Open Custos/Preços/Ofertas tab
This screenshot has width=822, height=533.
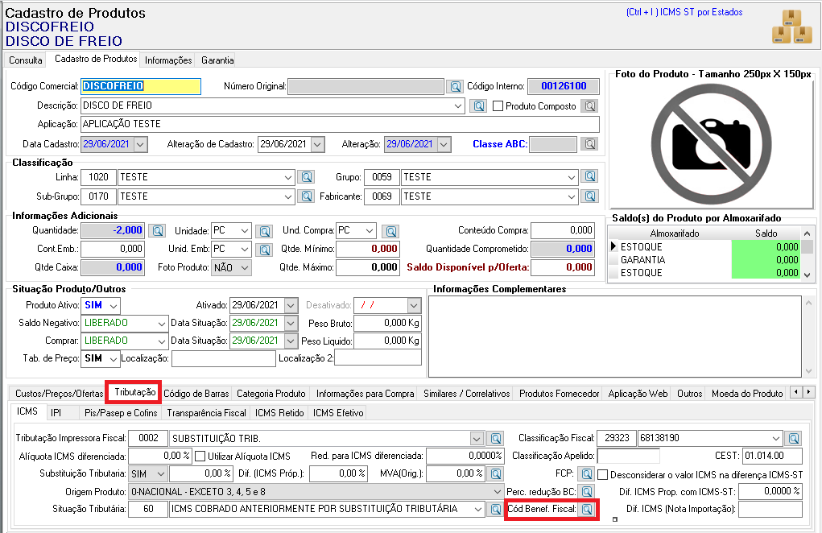(60, 394)
